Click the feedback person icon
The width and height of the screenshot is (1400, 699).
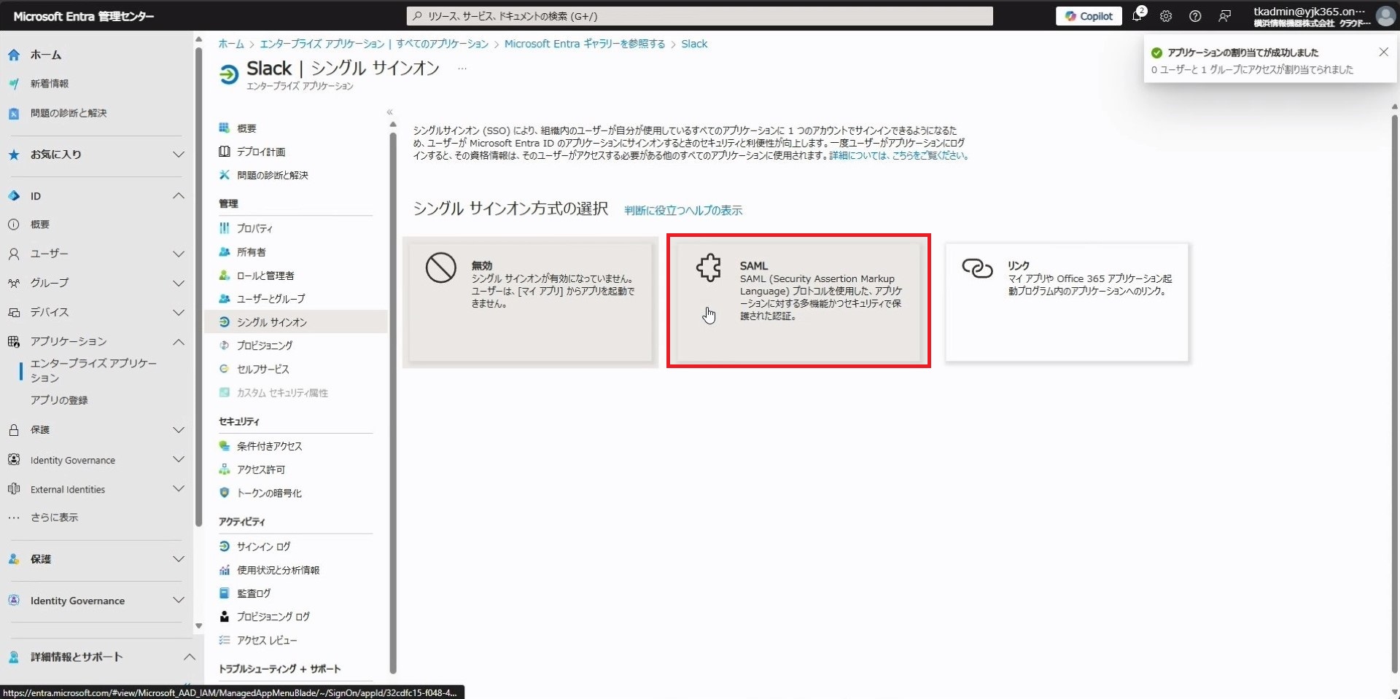[1224, 16]
